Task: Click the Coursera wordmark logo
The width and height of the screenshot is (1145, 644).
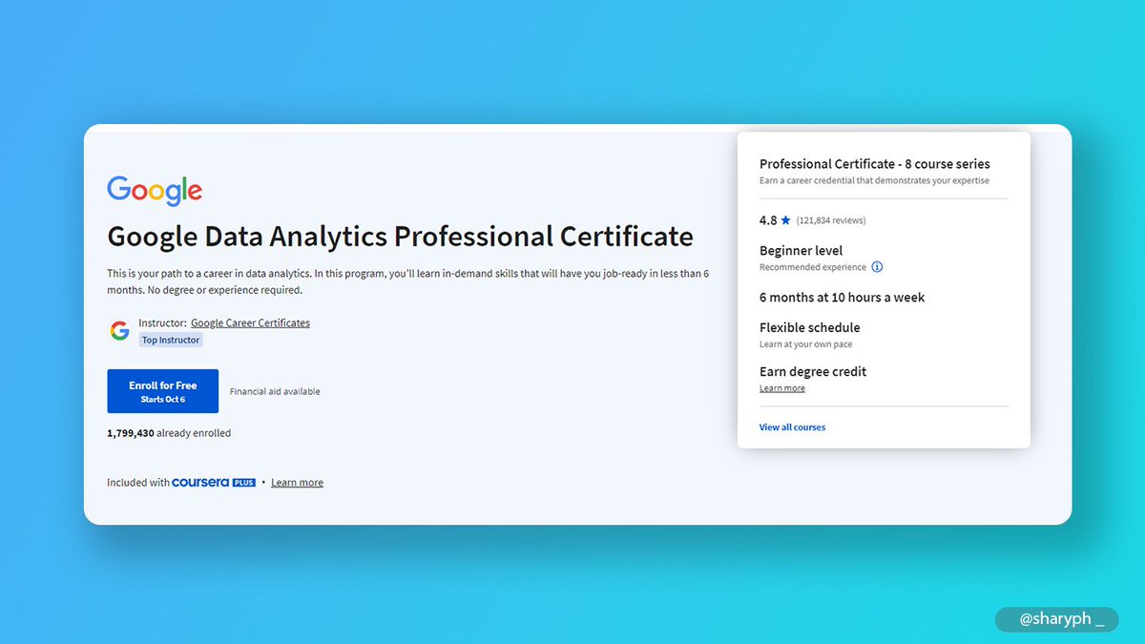Action: (200, 482)
